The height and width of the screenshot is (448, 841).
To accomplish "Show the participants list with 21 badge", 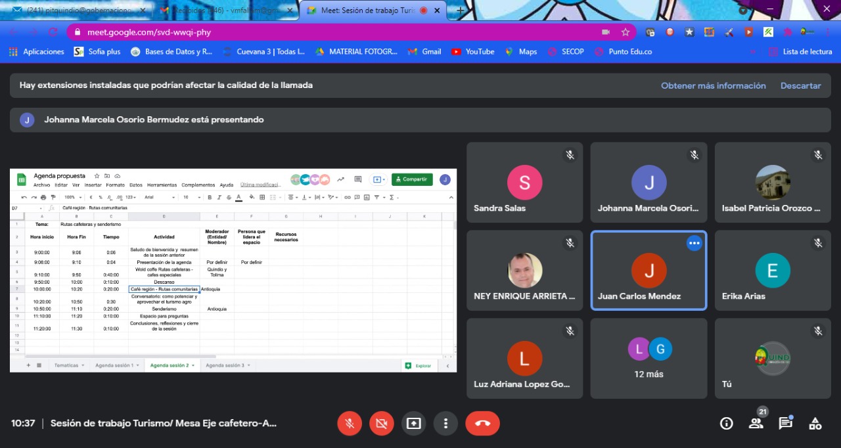I will pyautogui.click(x=756, y=424).
